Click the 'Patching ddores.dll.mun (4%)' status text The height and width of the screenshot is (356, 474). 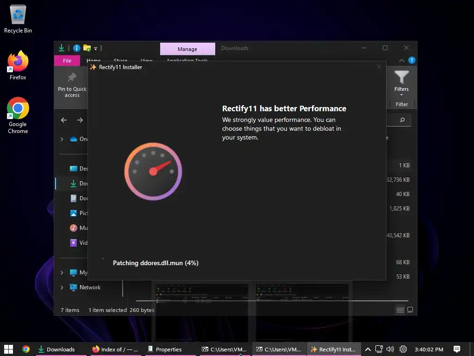(156, 263)
